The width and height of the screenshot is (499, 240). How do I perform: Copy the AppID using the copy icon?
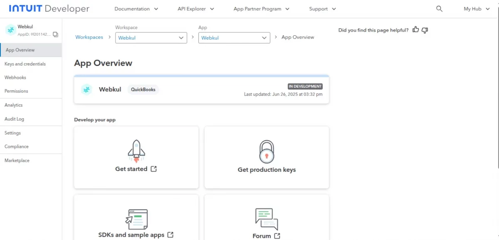55,34
